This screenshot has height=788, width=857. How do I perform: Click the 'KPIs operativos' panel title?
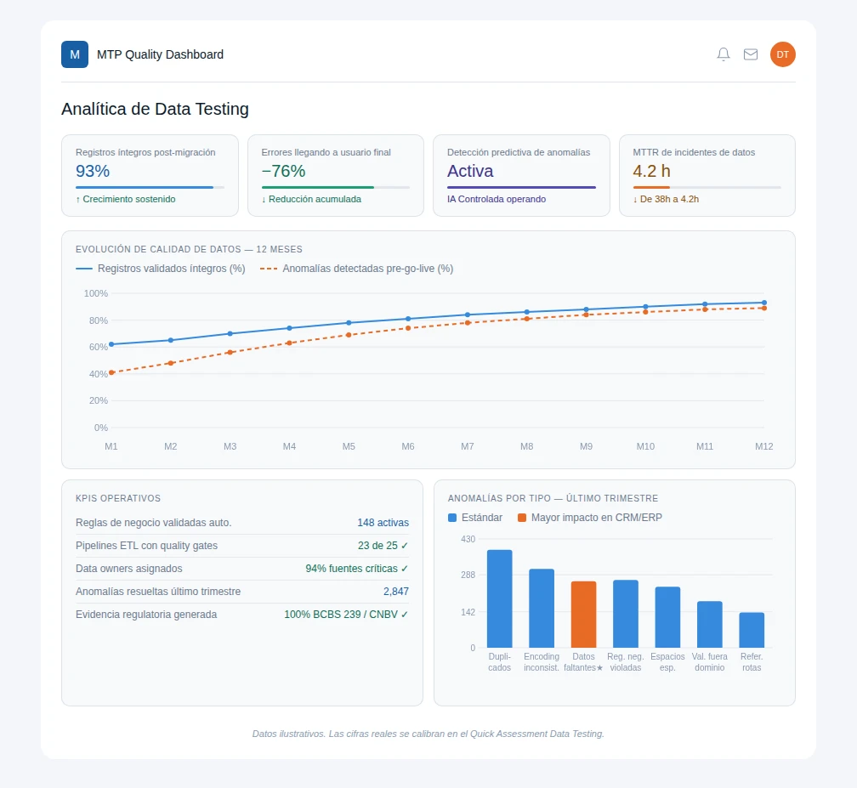118,498
